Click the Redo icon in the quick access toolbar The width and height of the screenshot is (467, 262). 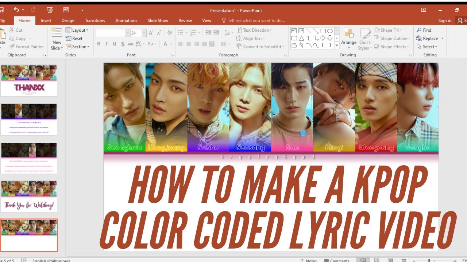coord(34,10)
